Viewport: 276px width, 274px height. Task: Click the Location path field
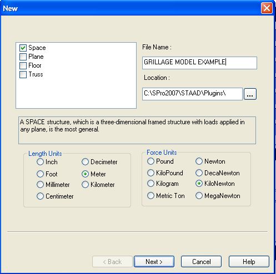[x=192, y=94]
